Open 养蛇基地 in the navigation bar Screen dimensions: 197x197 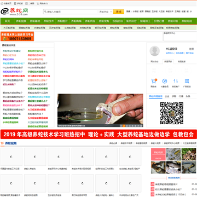tap(35, 21)
